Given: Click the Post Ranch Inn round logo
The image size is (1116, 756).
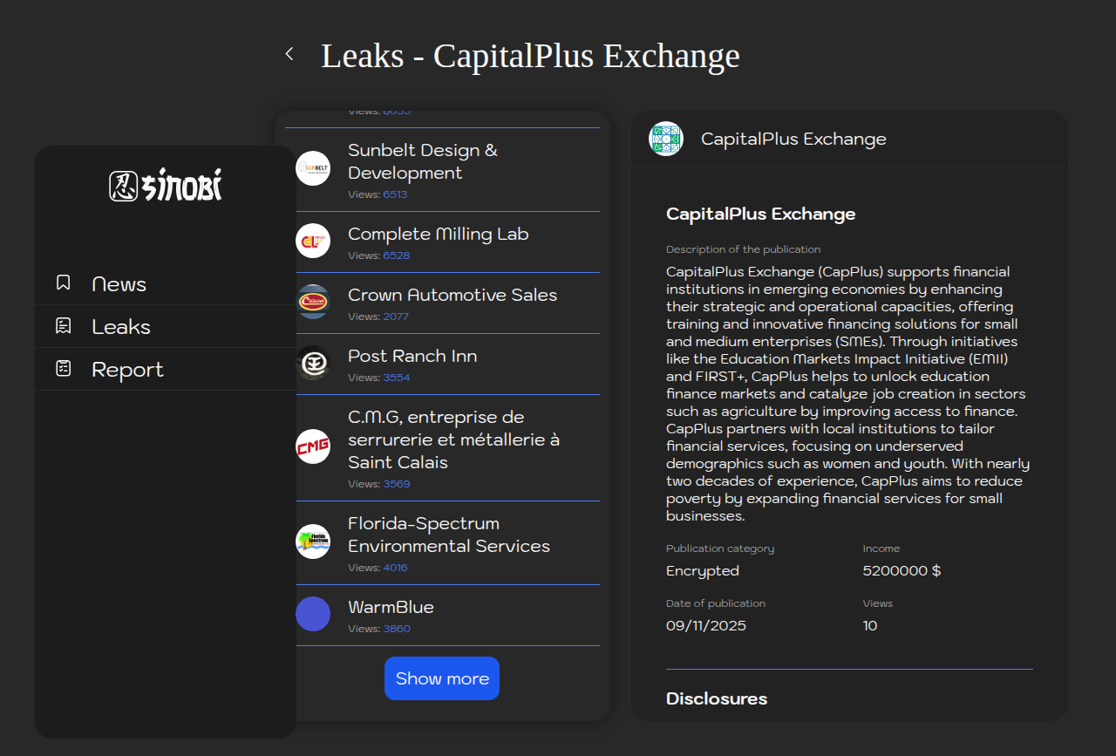Looking at the screenshot, I should 313,363.
